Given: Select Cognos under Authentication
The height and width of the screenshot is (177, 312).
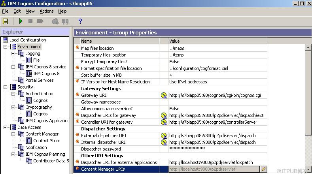Looking at the screenshot, I should click(40, 100).
